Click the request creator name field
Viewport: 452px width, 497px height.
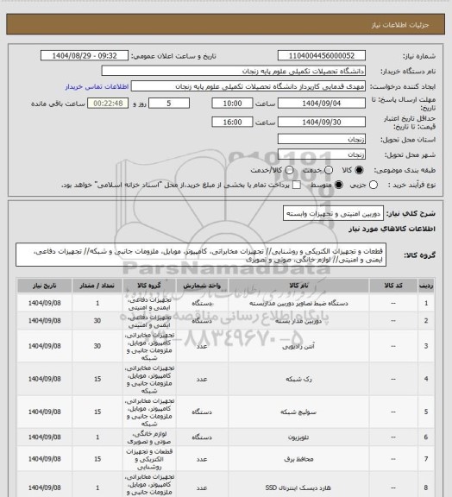pos(248,86)
